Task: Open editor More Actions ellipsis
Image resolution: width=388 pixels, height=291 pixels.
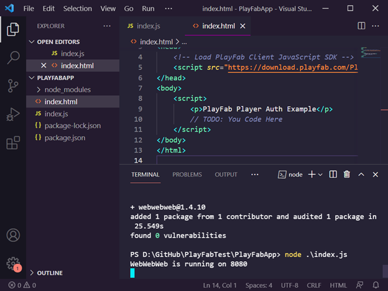Action: coord(376,25)
